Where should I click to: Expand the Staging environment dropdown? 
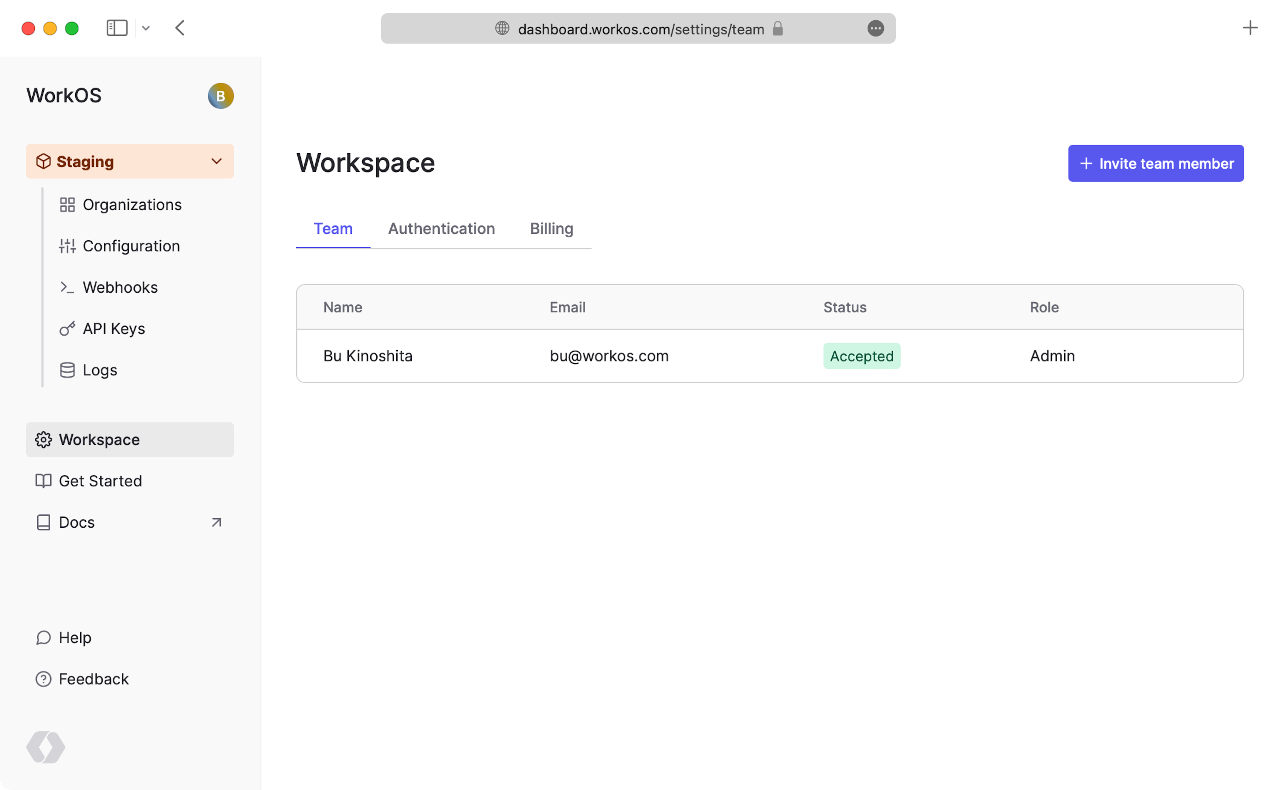point(216,161)
